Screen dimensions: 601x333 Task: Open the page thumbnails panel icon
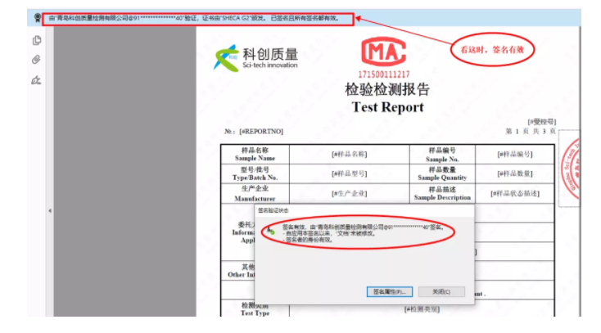(x=37, y=40)
